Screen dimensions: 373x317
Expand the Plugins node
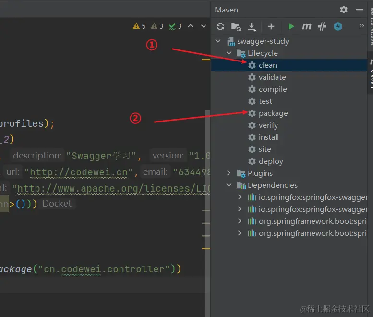(229, 173)
